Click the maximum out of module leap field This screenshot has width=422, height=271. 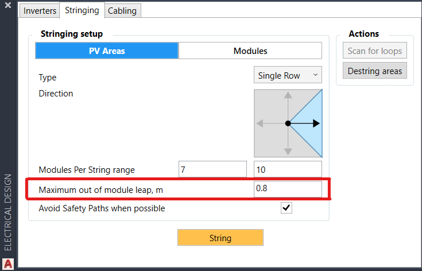(x=288, y=189)
